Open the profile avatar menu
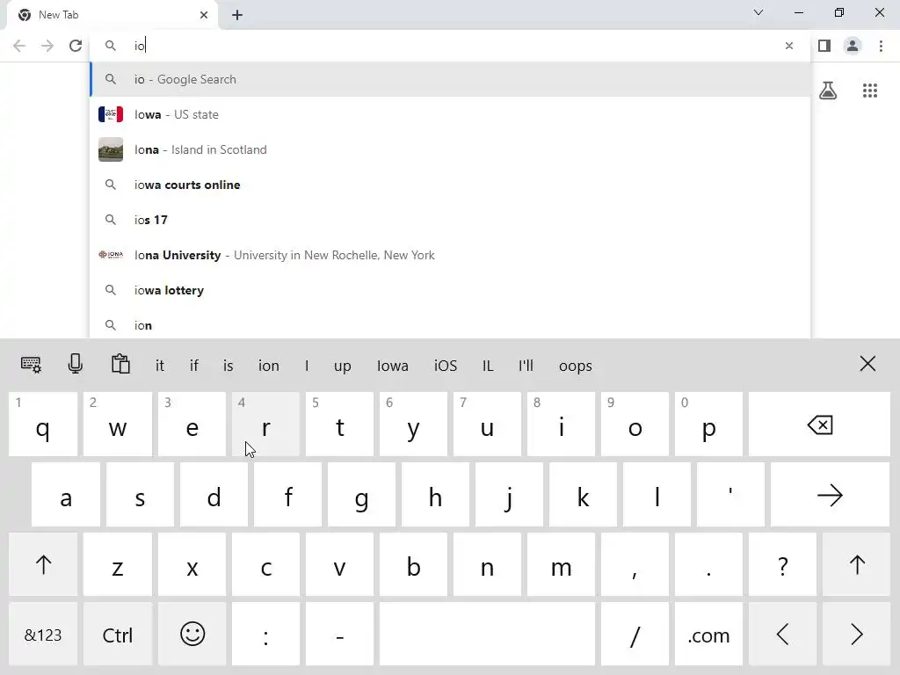The height and width of the screenshot is (675, 900). 853,46
